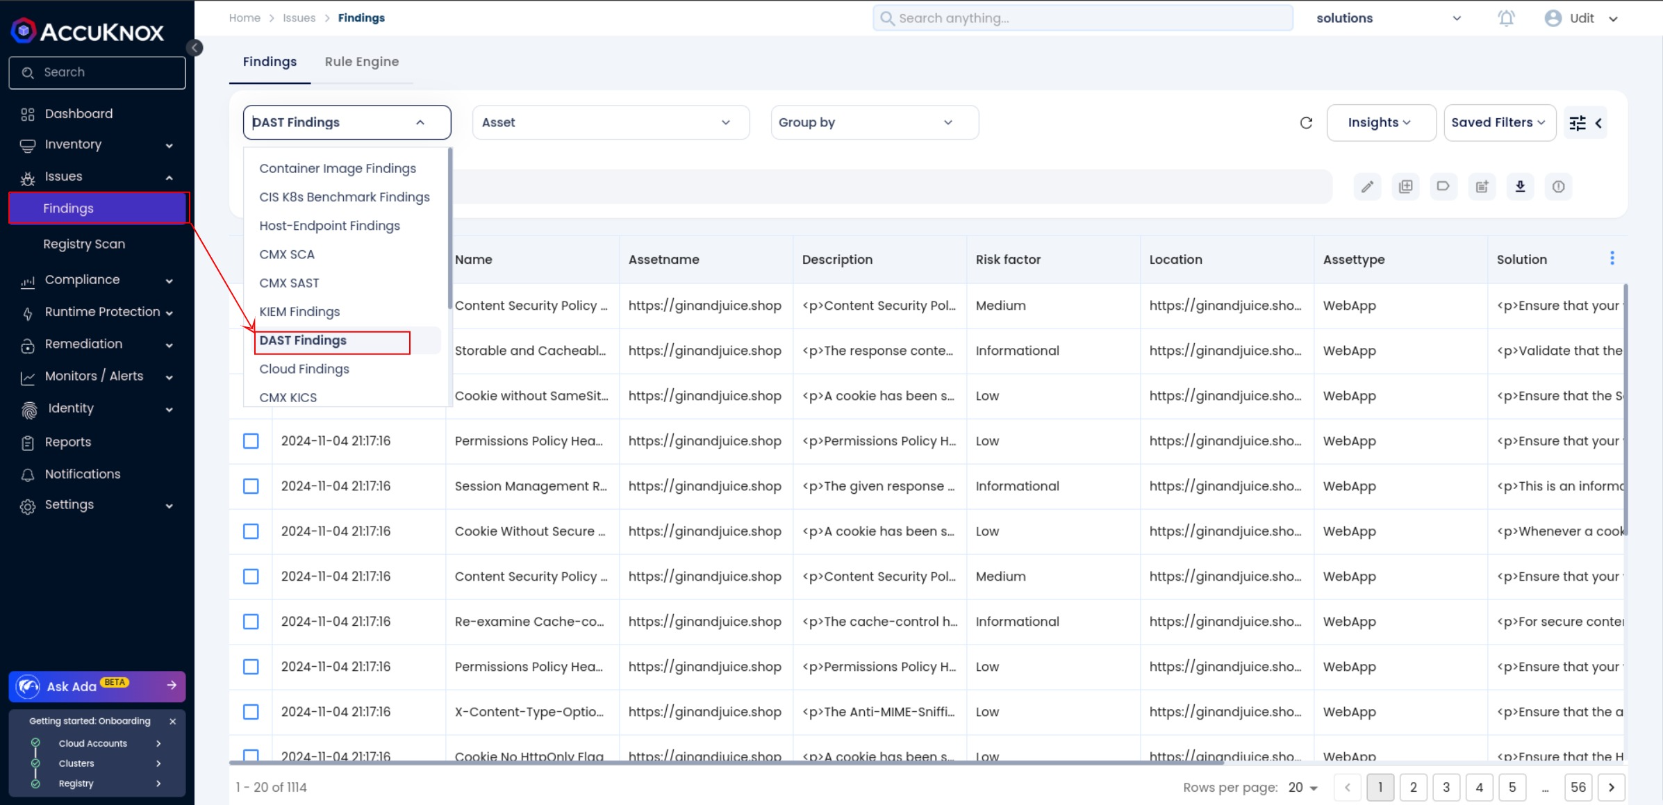
Task: Select CMX SAST option
Action: point(289,283)
